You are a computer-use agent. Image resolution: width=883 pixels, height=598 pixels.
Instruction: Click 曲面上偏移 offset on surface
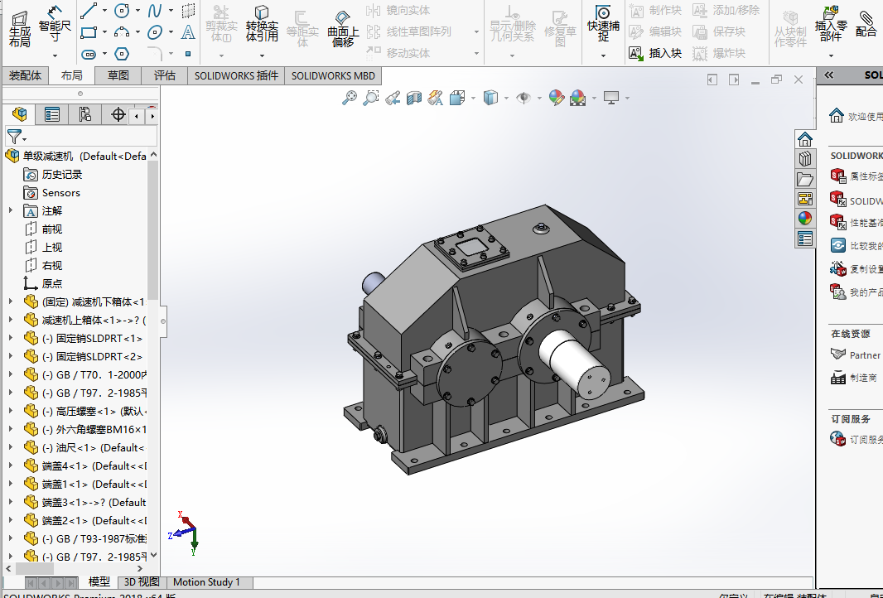tap(343, 28)
